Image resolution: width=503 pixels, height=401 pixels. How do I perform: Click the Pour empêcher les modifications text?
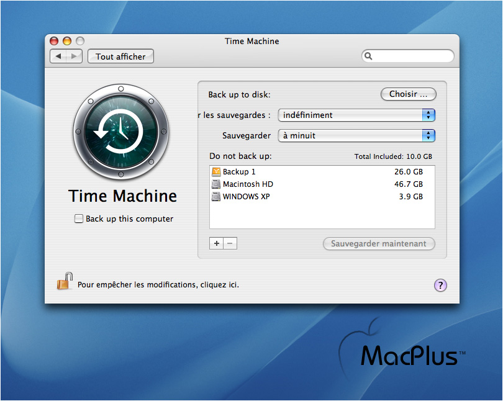pyautogui.click(x=158, y=285)
